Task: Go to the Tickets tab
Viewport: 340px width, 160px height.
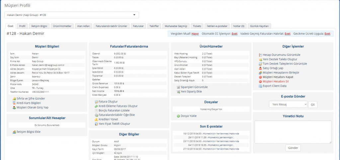Action: [197, 26]
